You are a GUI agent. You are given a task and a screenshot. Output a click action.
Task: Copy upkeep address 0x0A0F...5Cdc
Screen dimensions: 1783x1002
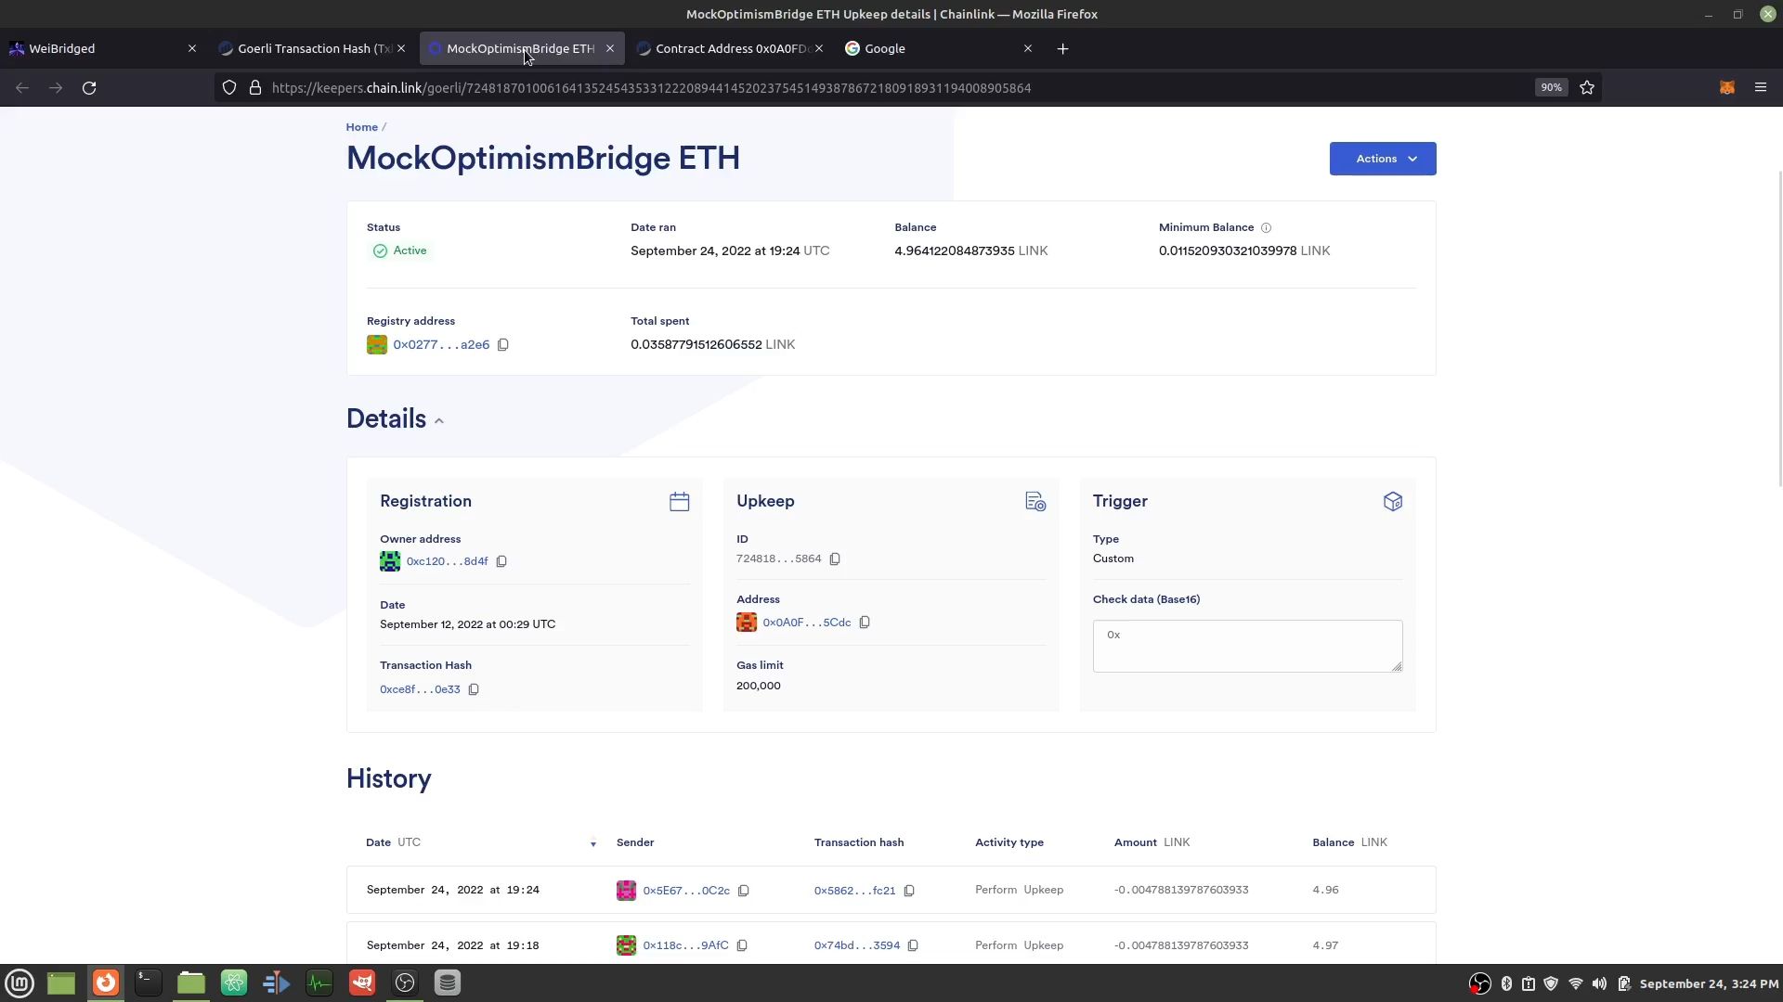[x=865, y=623]
